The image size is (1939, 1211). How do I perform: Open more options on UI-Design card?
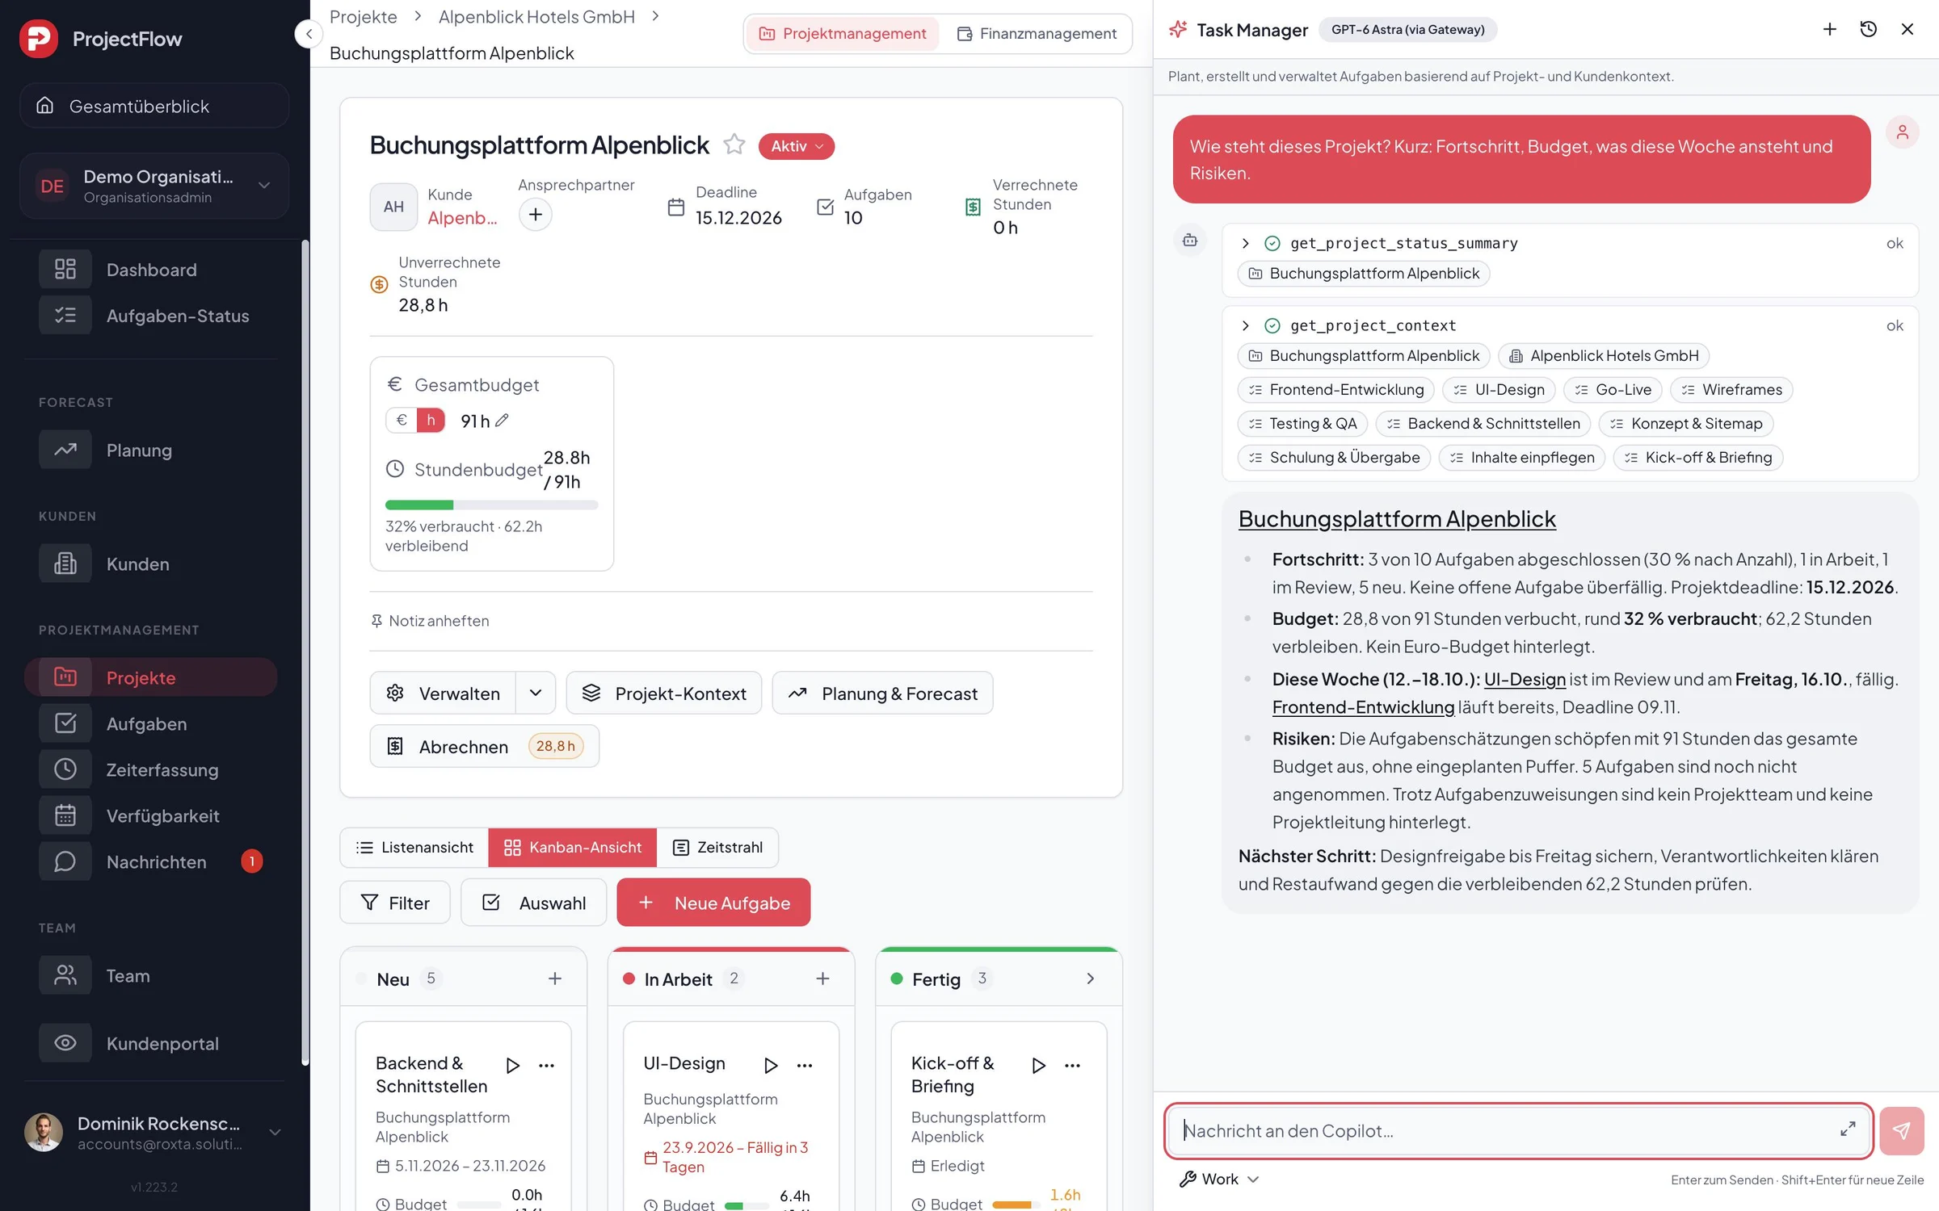[805, 1065]
